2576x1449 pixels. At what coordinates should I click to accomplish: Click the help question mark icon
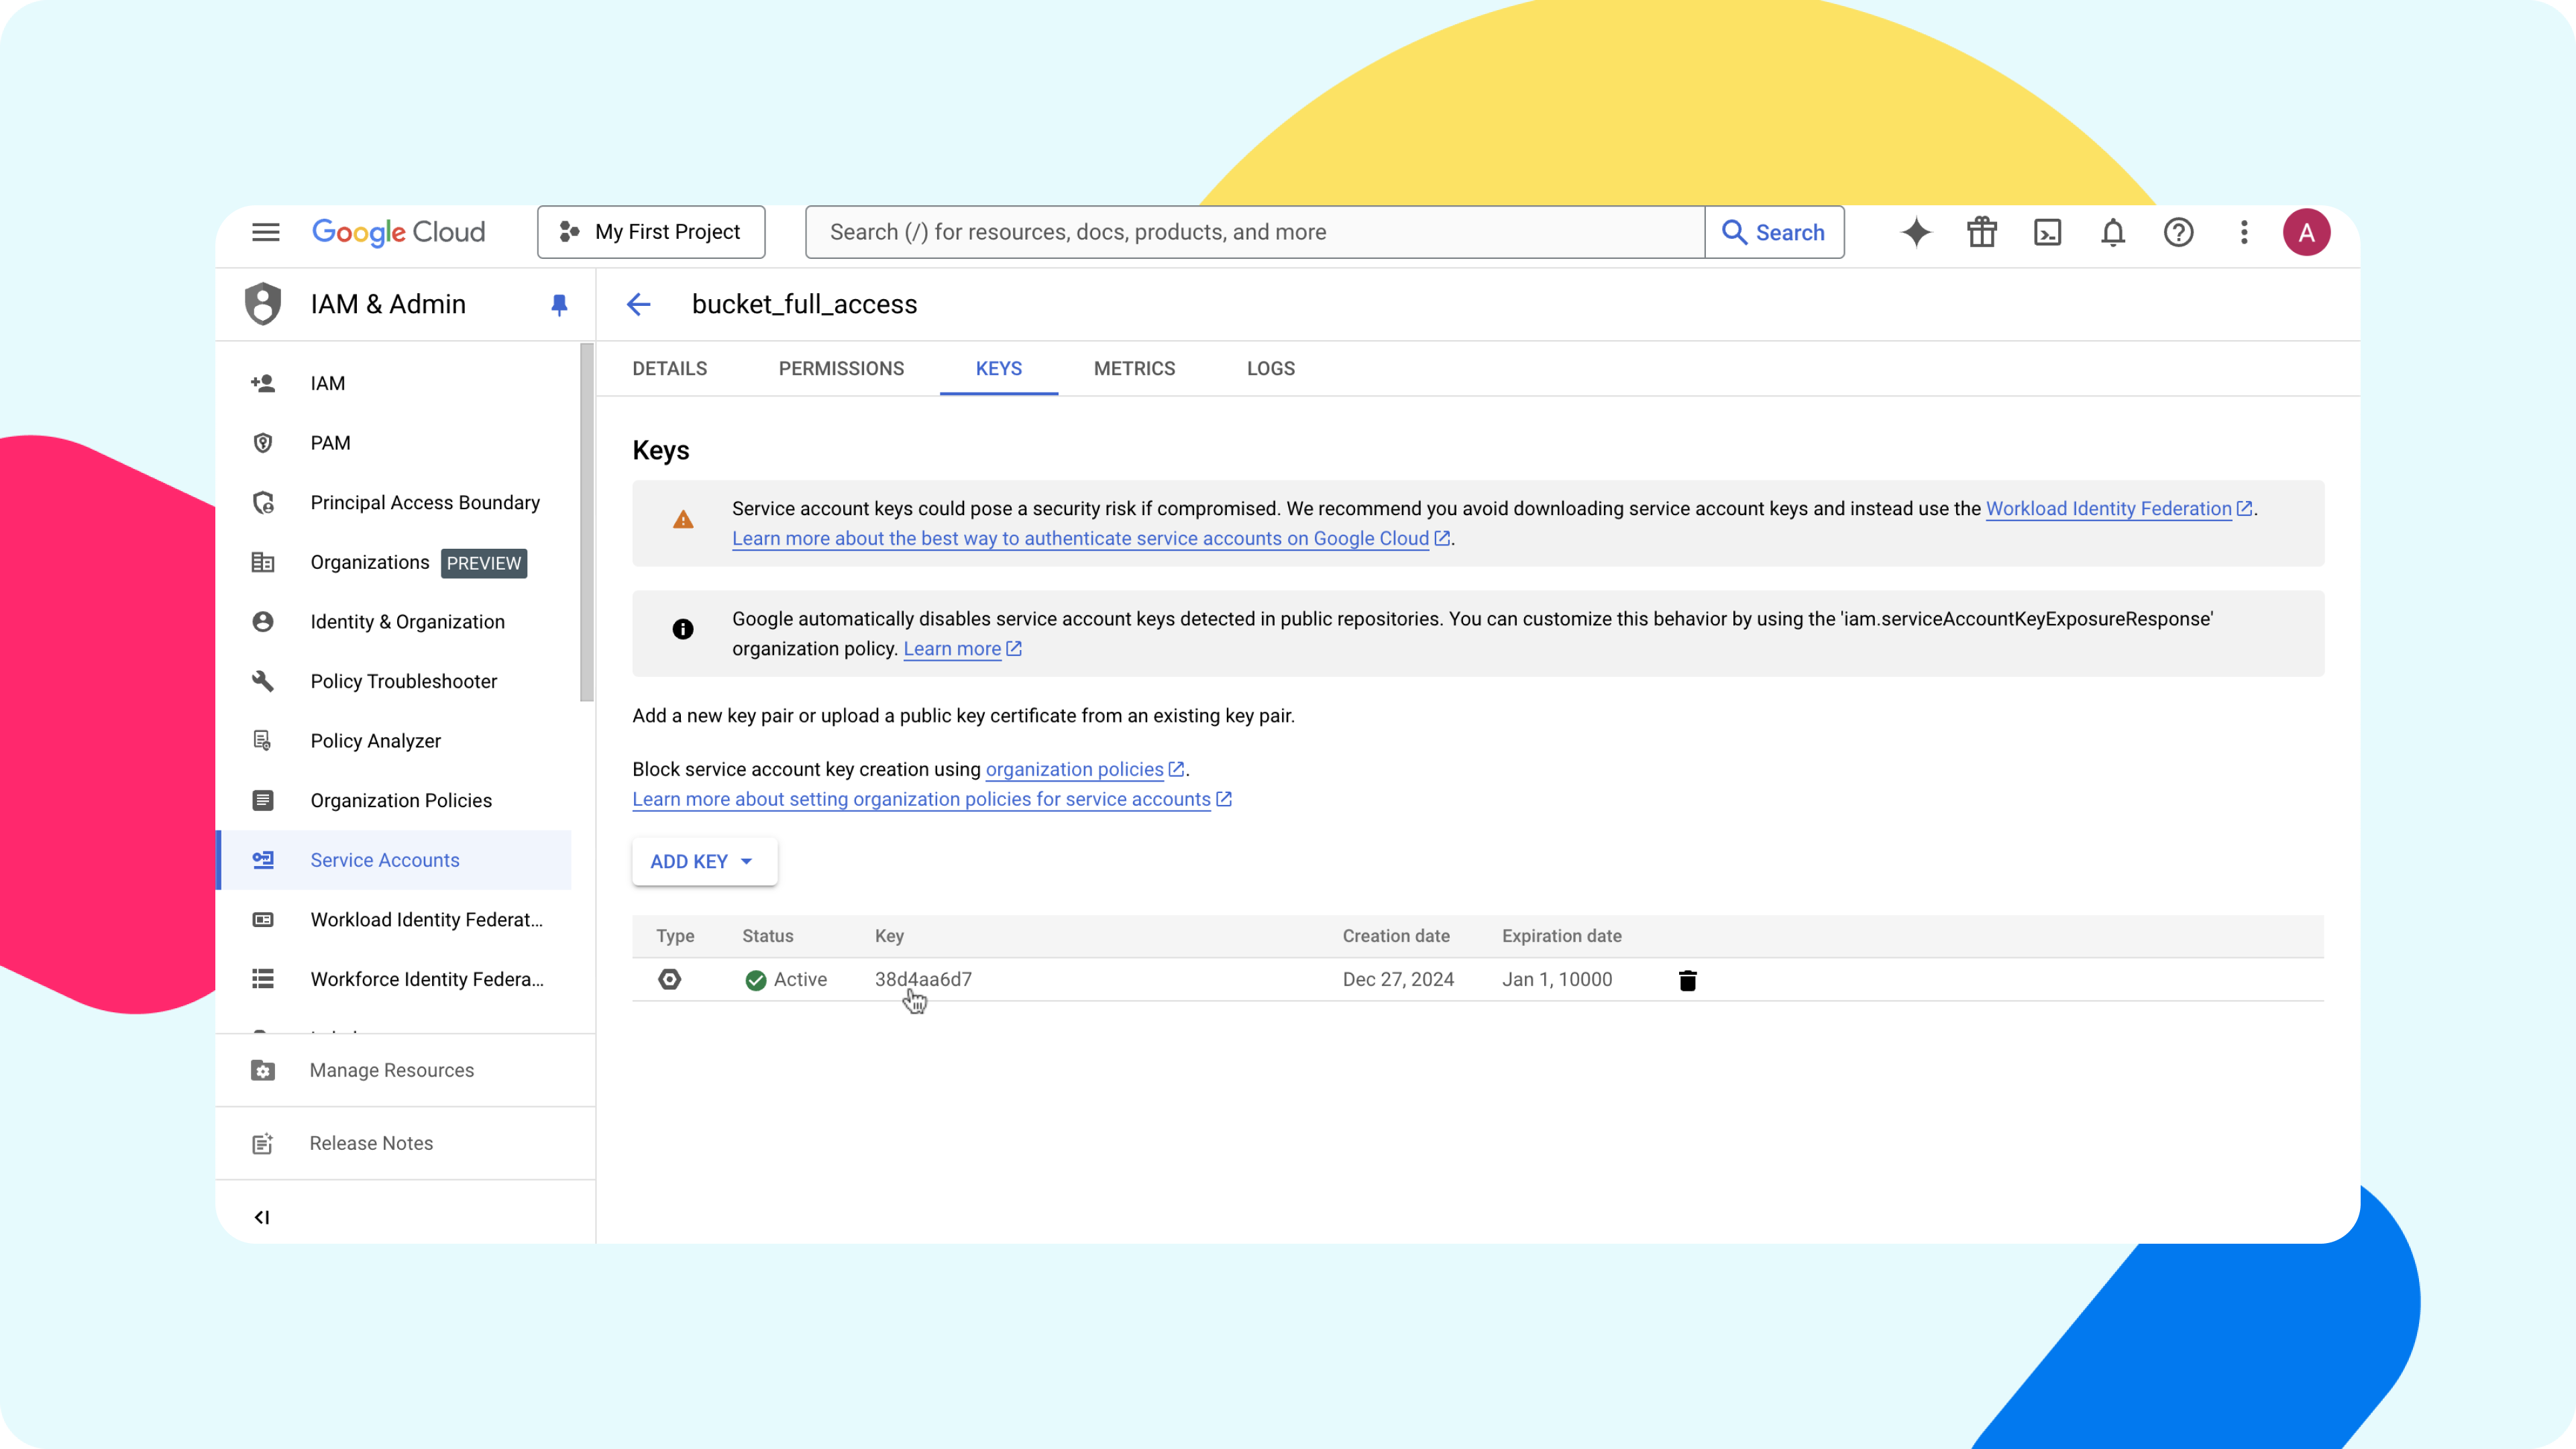[x=2178, y=232]
